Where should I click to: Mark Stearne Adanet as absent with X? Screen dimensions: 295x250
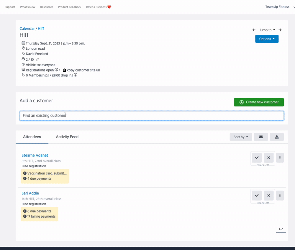tap(268, 158)
